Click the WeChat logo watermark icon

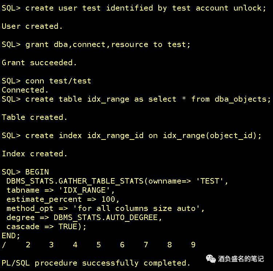pyautogui.click(x=211, y=259)
